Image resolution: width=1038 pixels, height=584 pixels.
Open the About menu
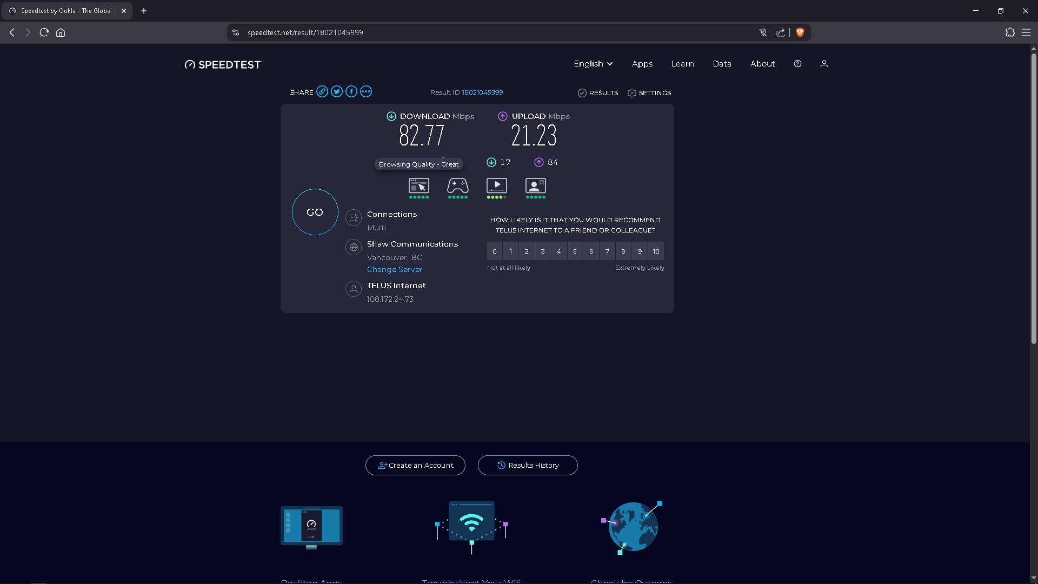click(762, 64)
